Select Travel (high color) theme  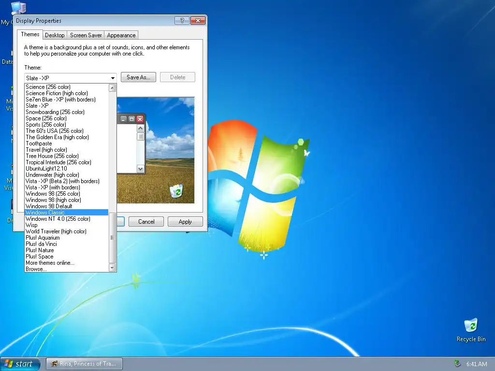coord(67,150)
